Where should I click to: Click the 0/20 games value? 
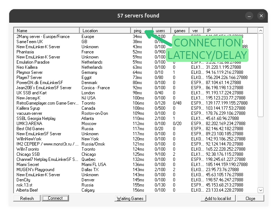(177, 124)
